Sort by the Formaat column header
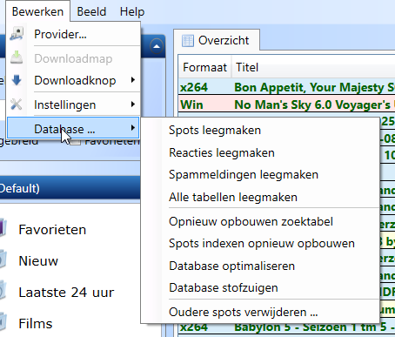This screenshot has height=337, width=395. 204,67
